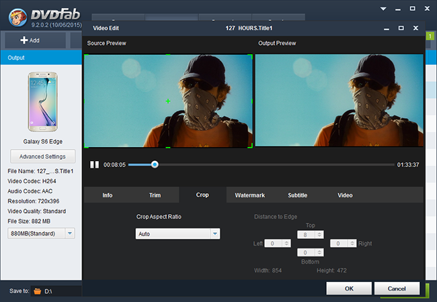This screenshot has width=437, height=302.
Task: Open the Watermark tab
Action: 249,195
